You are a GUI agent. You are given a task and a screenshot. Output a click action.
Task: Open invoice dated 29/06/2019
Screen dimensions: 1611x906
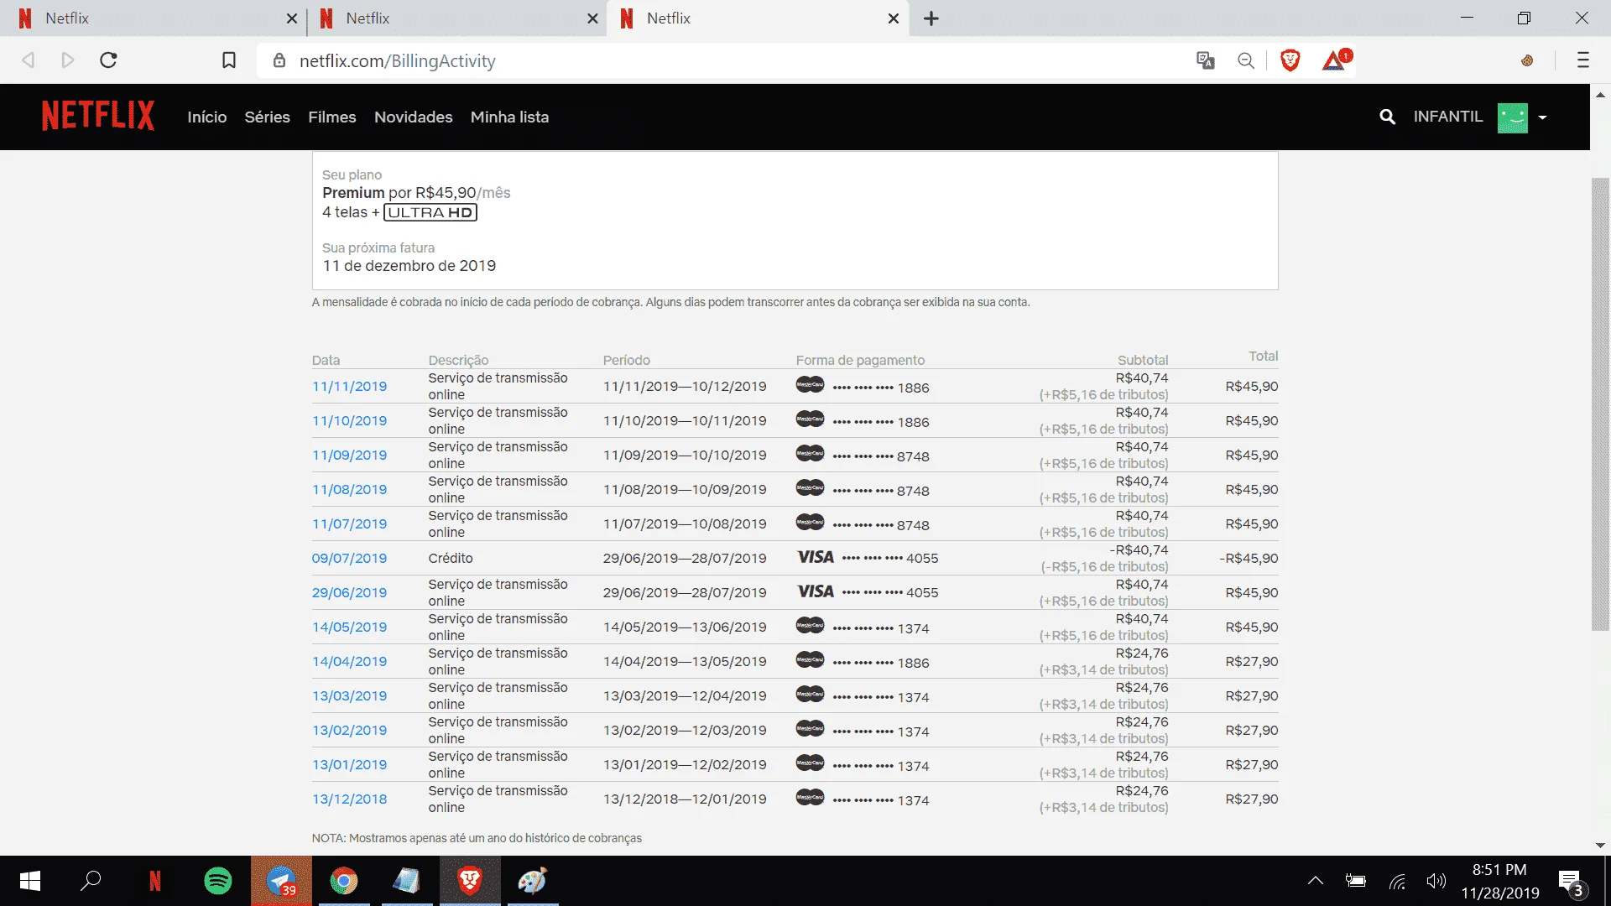pos(349,593)
